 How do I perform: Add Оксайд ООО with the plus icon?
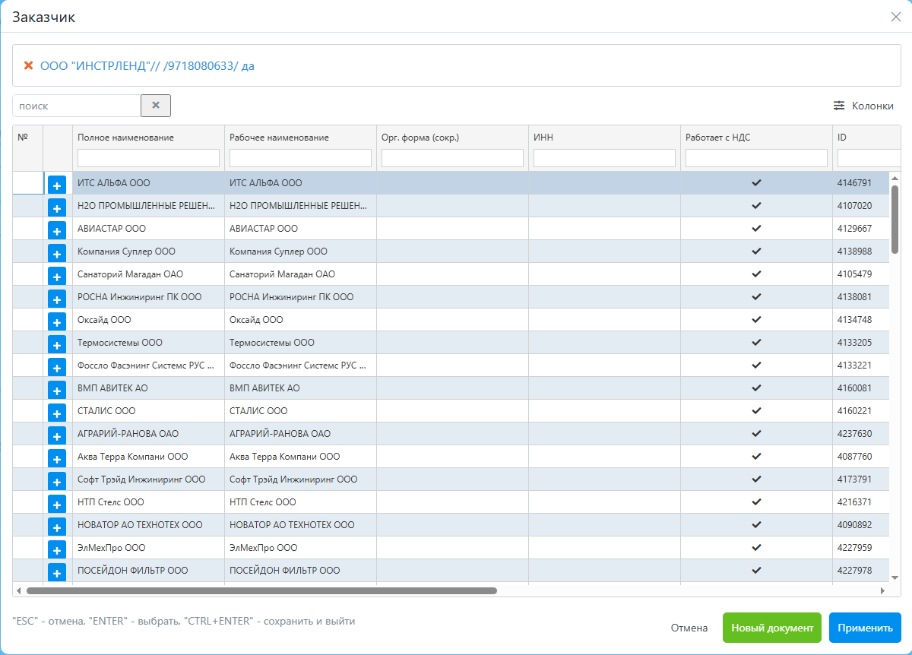pos(57,321)
